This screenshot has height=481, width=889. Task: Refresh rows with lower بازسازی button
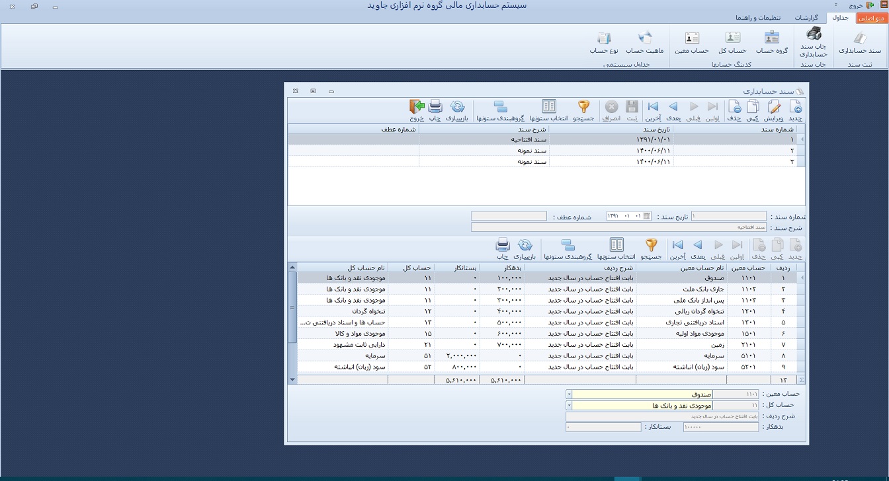coord(525,249)
